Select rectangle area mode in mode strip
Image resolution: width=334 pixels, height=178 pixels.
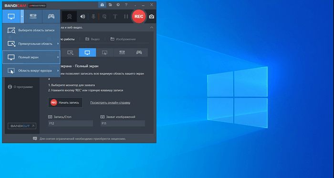click(x=70, y=52)
